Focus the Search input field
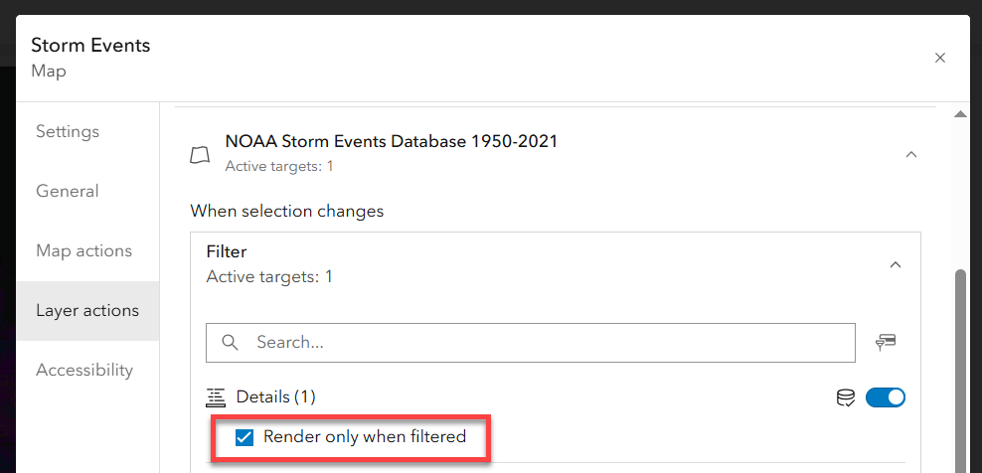The height and width of the screenshot is (473, 982). coord(547,342)
